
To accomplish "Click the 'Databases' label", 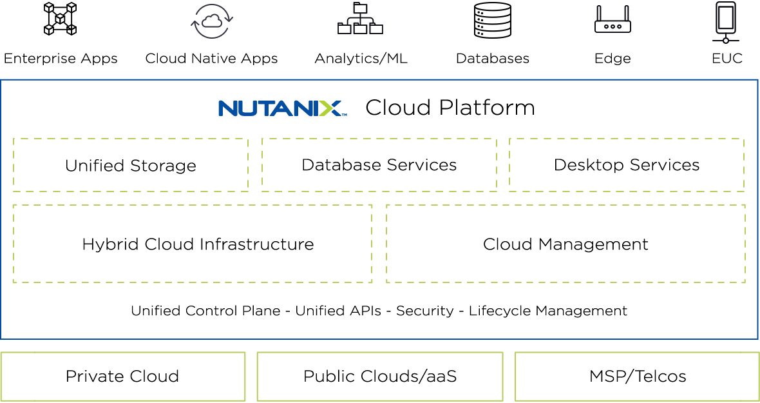I will [x=493, y=59].
